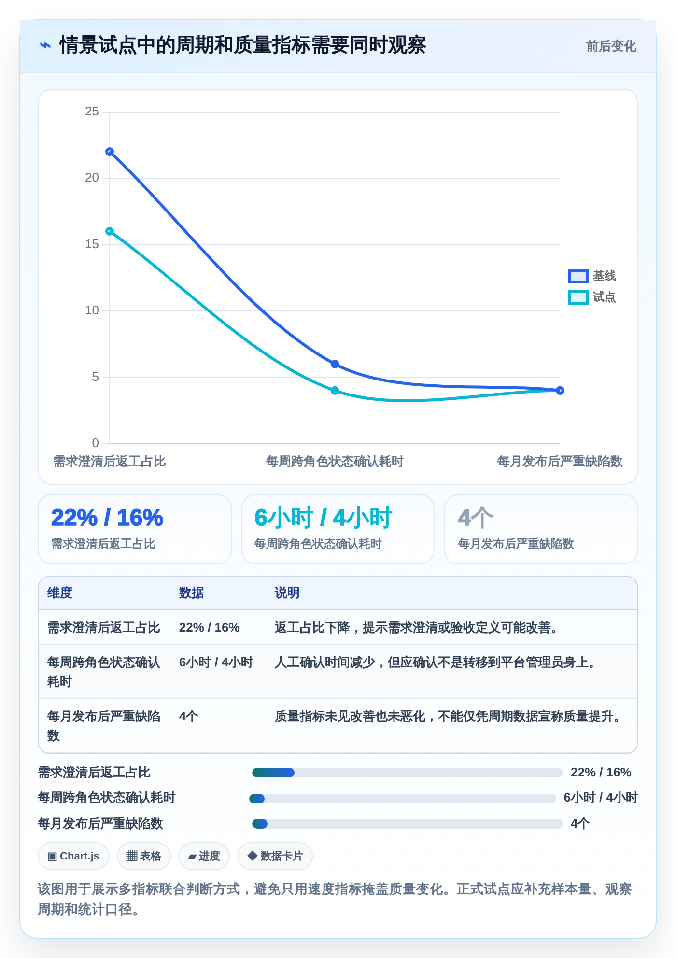Select table cell 每周跨角色状态确认耗时
Image resolution: width=676 pixels, height=958 pixels.
point(103,672)
